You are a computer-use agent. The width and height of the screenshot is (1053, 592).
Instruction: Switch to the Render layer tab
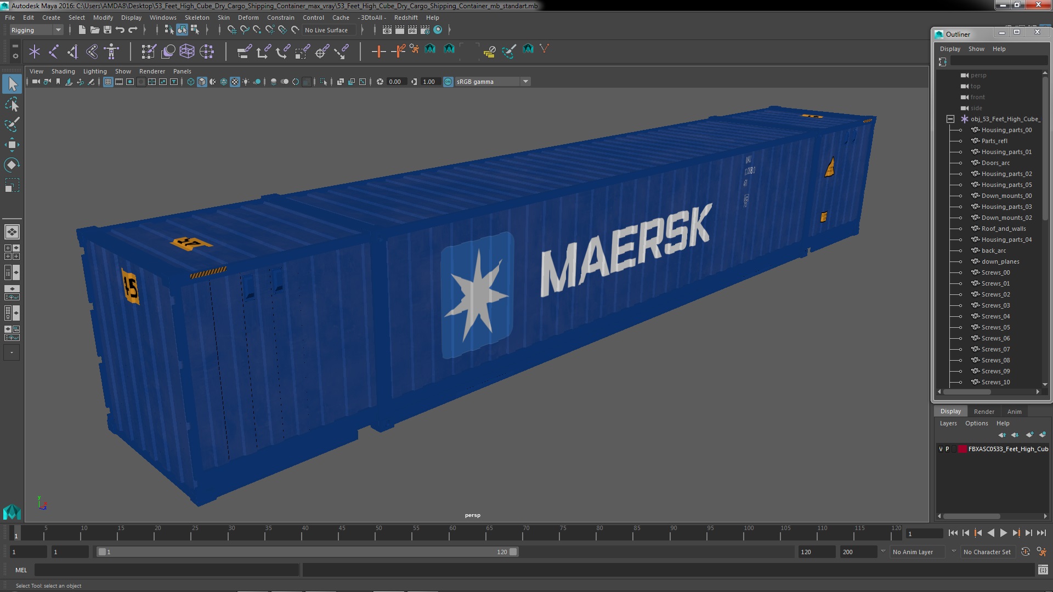coord(984,412)
